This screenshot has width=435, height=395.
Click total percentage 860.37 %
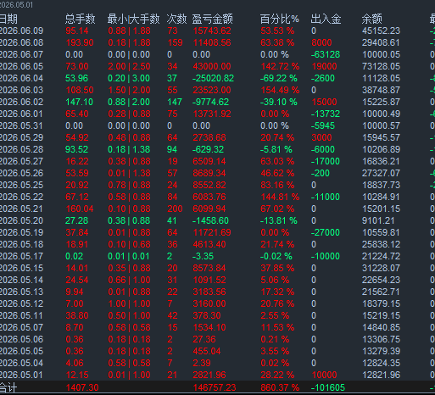coord(280,387)
